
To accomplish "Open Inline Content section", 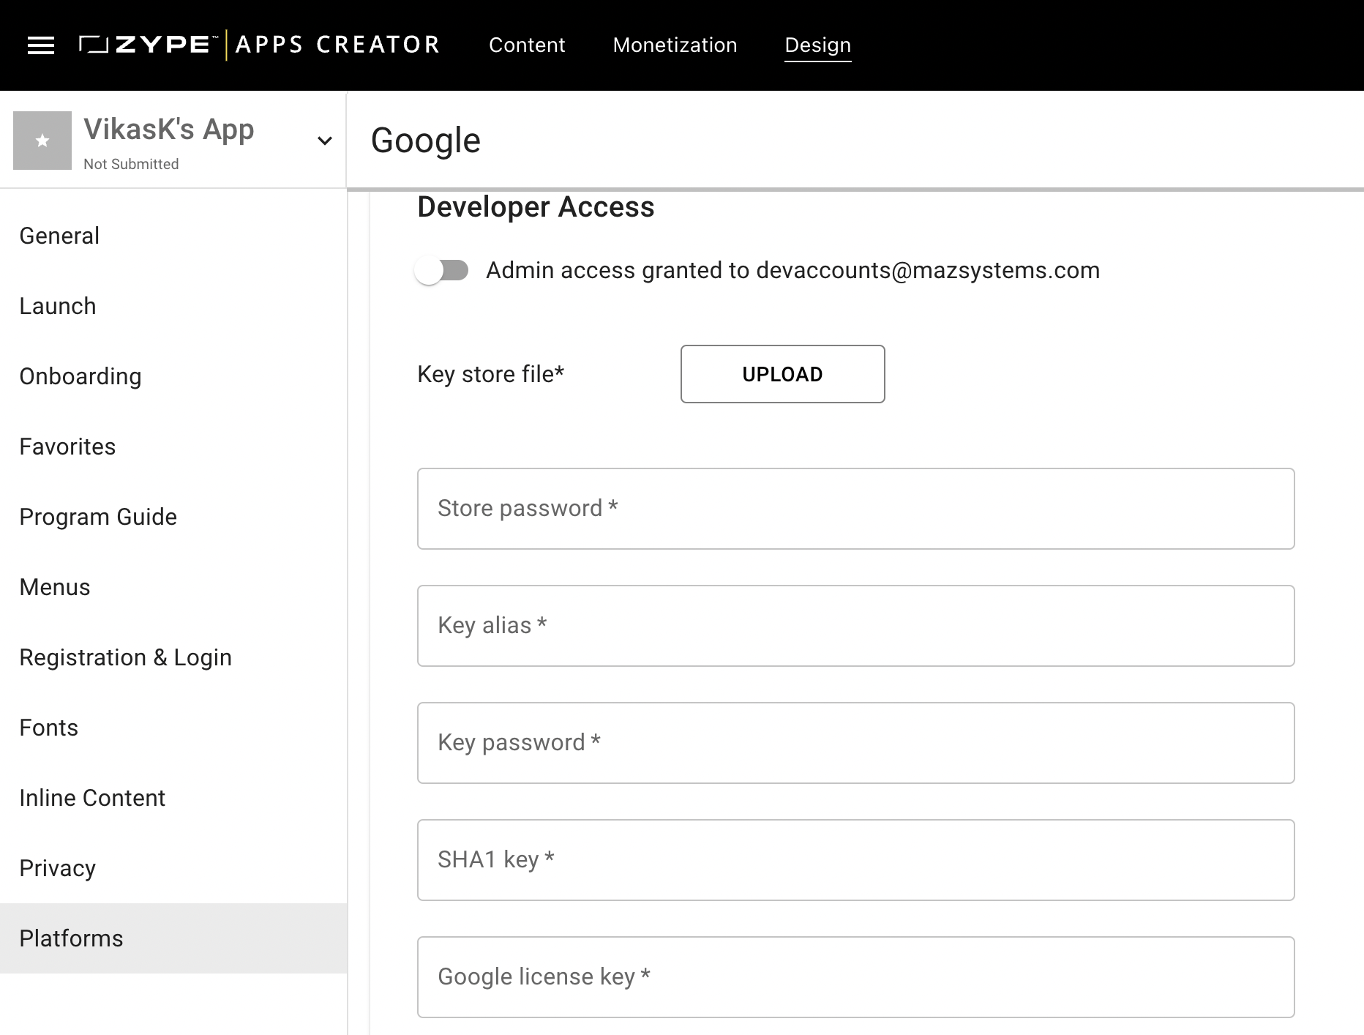I will tap(173, 798).
